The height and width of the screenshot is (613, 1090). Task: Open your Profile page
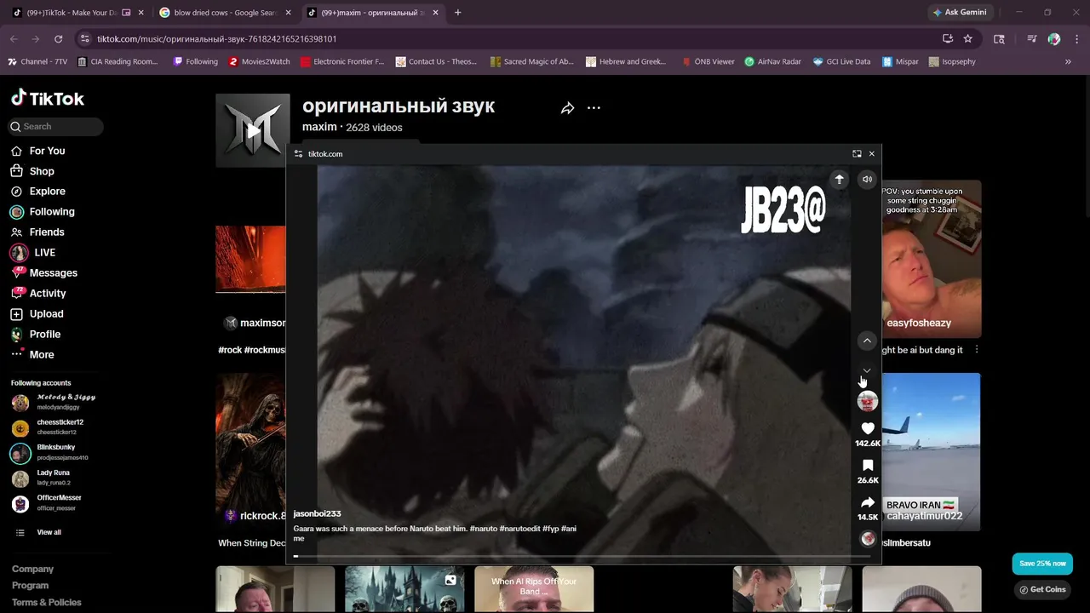[36, 335]
